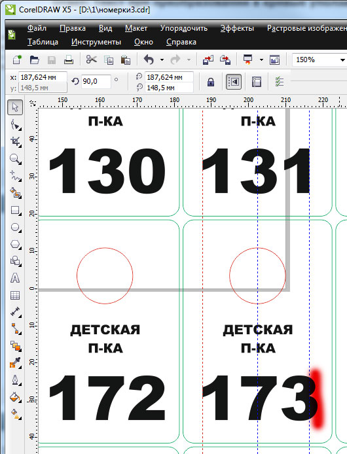Open the Окно menu
Screen dimensions: 347x454
(x=143, y=42)
